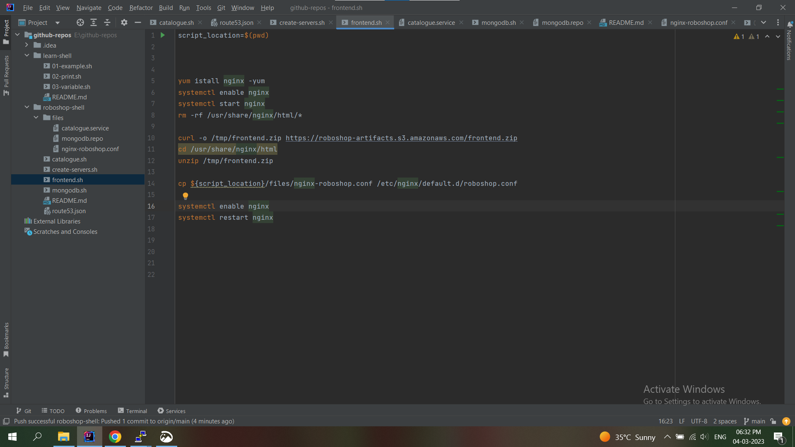This screenshot has height=447, width=795.
Task: Hide the Project tool window
Action: coord(138,23)
